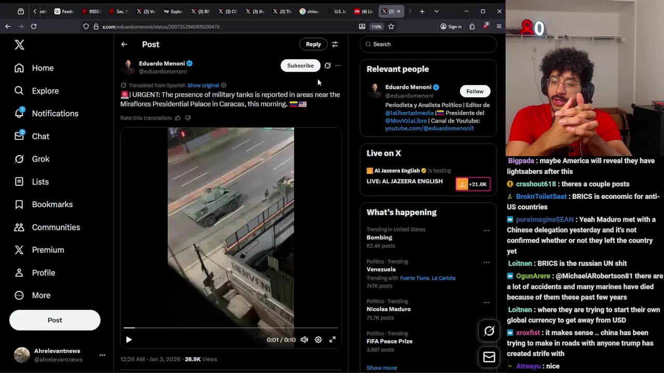Open the youtube.com/@eduardomenoni1 link

pyautogui.click(x=429, y=128)
